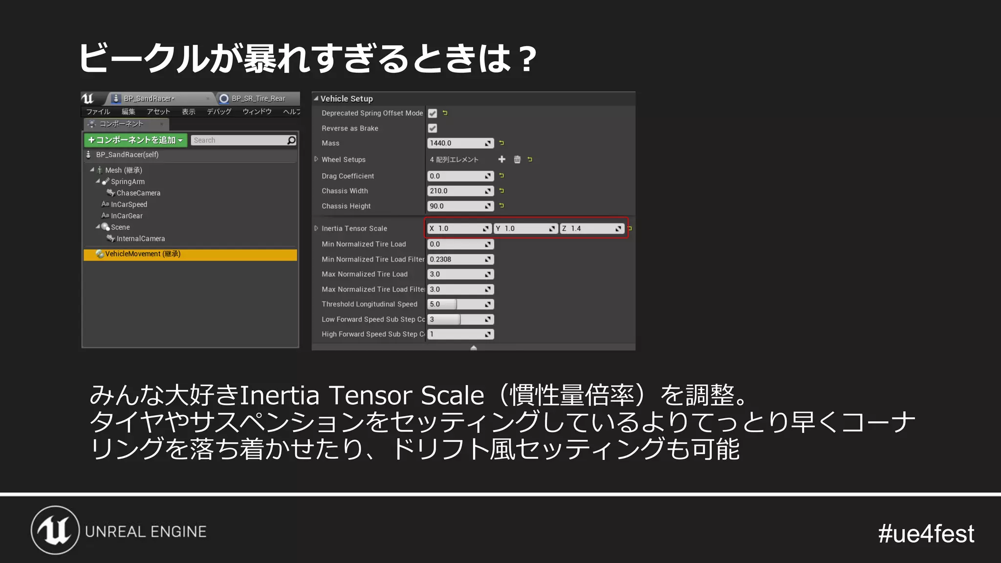
Task: Click the Chassis Height value field
Action: click(460, 206)
